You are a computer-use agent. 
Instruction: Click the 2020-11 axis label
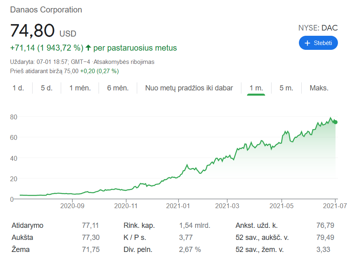[126, 206]
